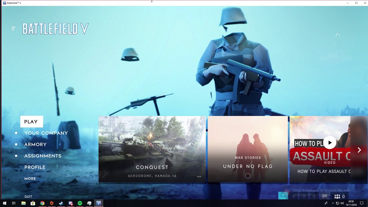Play the How To Play Assault video
368x207 pixels.
[330, 143]
